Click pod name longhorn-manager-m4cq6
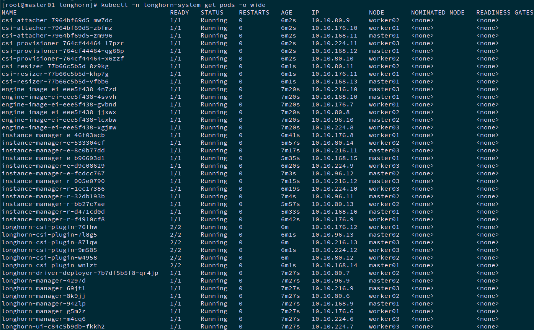Viewport: 534px width, 330px height. (x=44, y=319)
